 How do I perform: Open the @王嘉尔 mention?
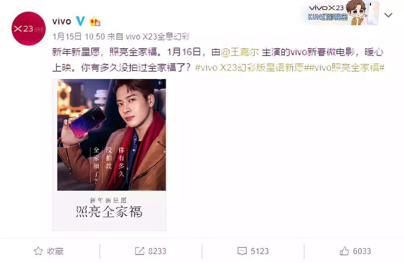[x=240, y=52]
